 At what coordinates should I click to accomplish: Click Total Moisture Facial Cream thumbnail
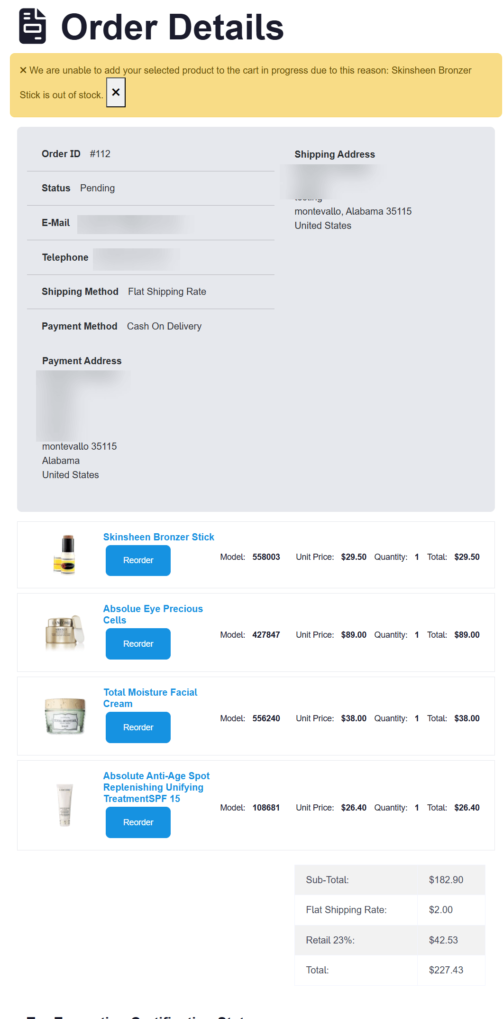tap(65, 716)
